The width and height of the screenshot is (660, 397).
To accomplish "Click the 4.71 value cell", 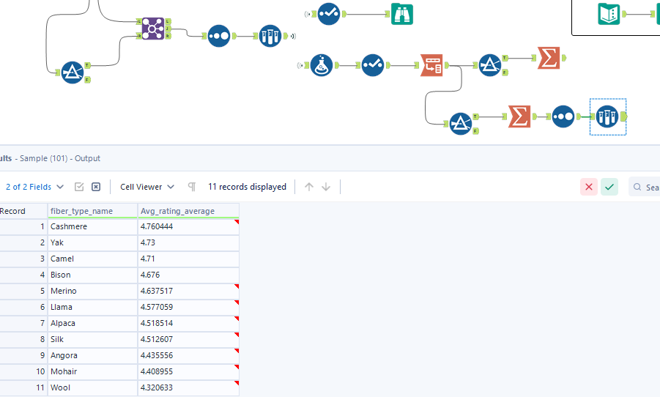I will [x=188, y=259].
